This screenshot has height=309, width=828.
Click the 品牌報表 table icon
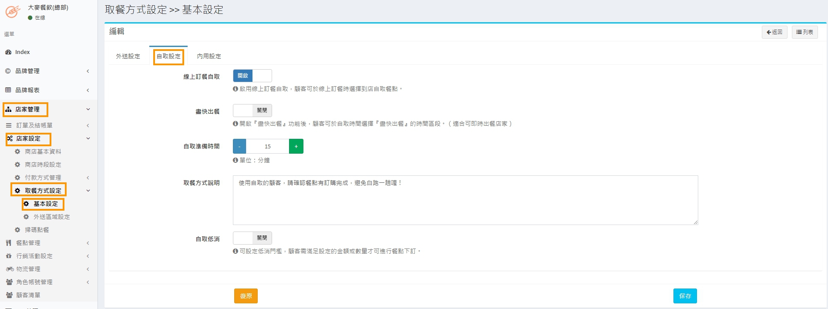pos(8,90)
